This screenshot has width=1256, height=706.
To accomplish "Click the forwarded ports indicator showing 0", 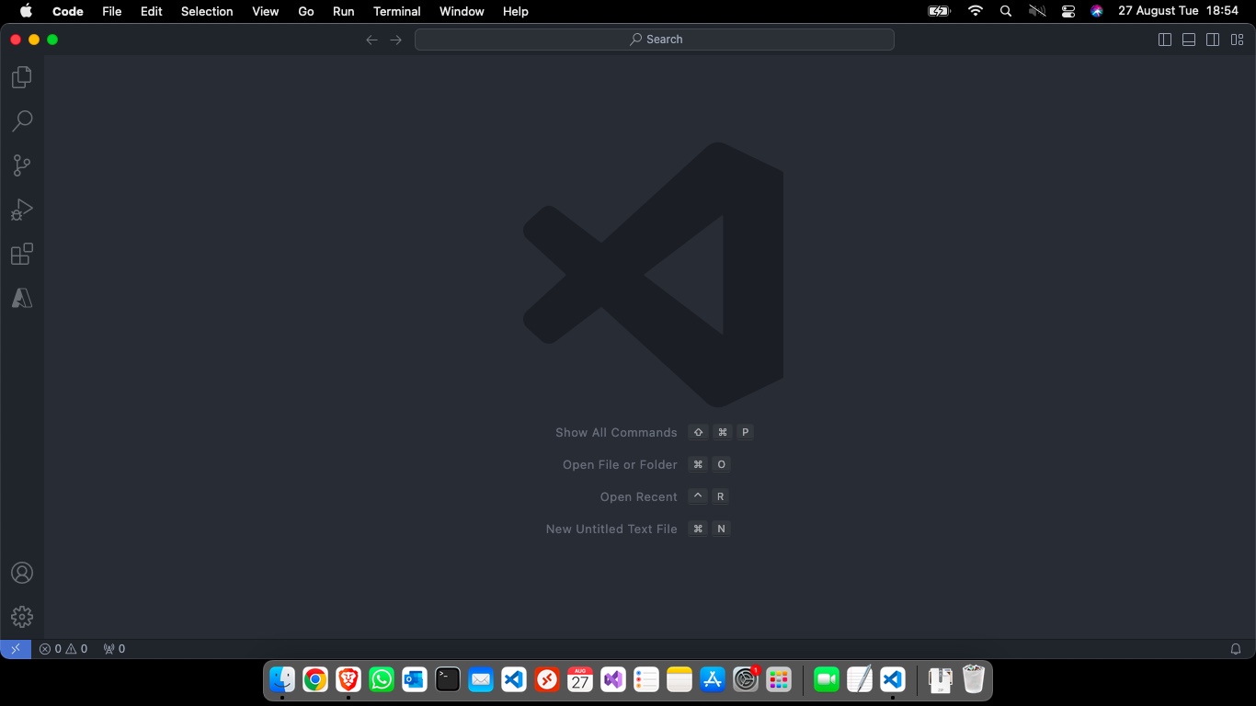I will (114, 649).
